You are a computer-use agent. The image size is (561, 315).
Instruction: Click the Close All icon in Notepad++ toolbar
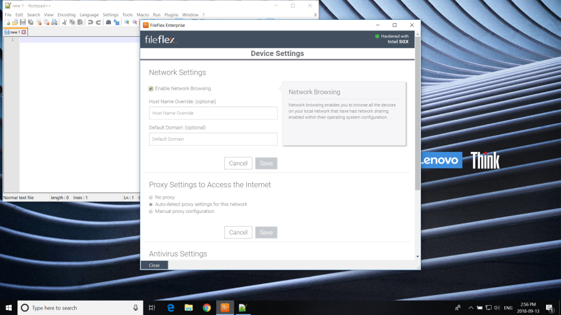(x=47, y=22)
